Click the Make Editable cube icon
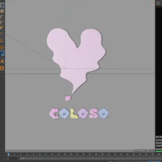Viewport: 162px width, 162px height. tap(2, 5)
